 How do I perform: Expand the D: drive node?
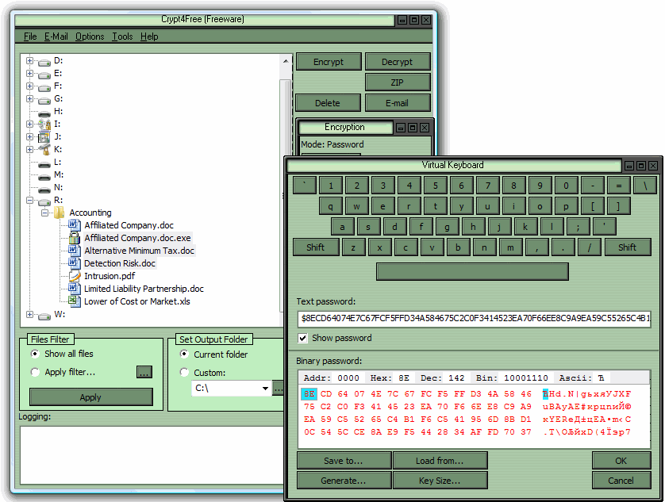29,60
